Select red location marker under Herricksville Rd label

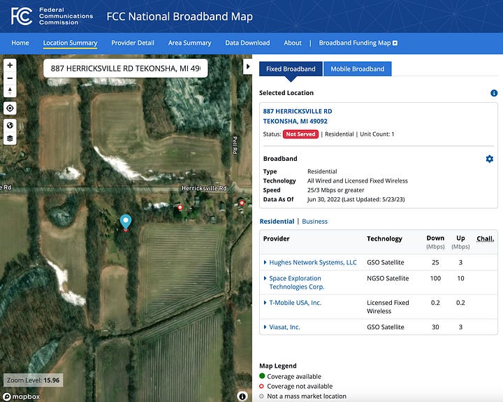pyautogui.click(x=180, y=208)
